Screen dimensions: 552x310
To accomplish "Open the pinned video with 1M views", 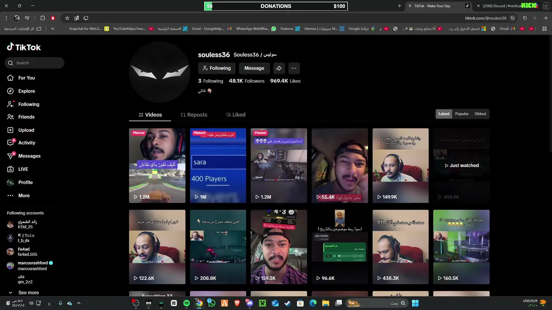I will click(218, 165).
